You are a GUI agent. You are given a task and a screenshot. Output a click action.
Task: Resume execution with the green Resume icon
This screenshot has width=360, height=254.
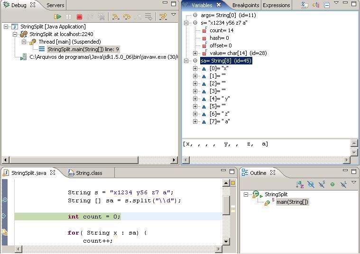[57, 17]
